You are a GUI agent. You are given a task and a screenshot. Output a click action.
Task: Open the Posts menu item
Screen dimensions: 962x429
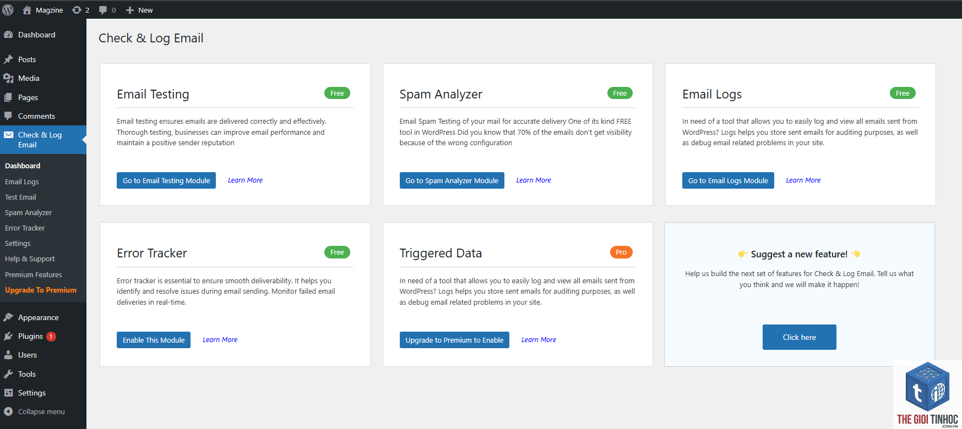tap(27, 59)
